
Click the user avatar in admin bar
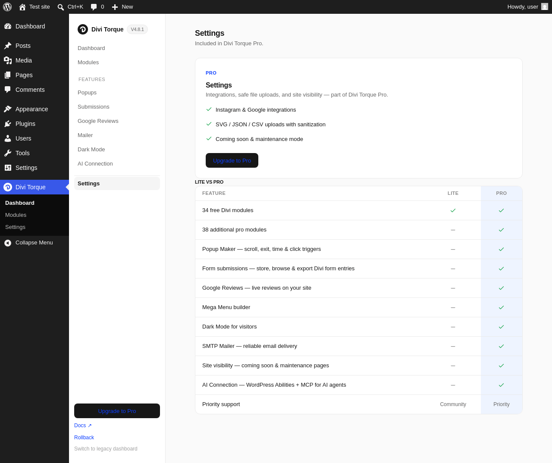pyautogui.click(x=545, y=6)
